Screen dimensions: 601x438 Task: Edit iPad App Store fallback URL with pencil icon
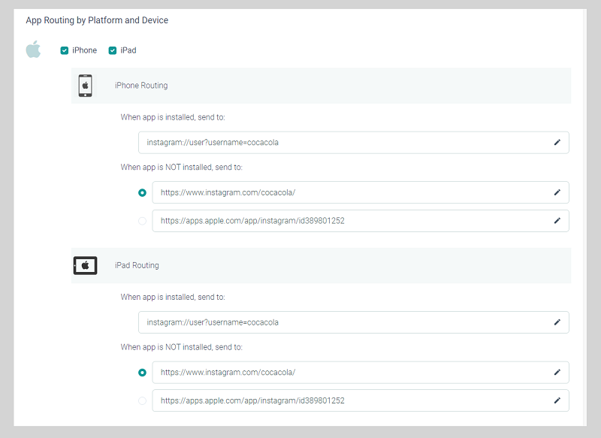coord(557,400)
